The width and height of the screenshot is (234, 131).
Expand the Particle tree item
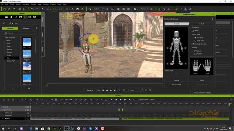pos(6,49)
